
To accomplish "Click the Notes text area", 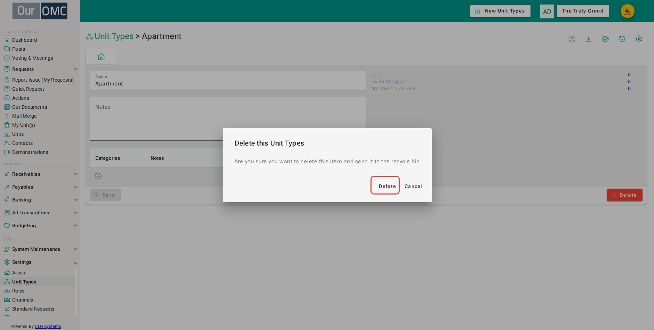I will click(228, 119).
